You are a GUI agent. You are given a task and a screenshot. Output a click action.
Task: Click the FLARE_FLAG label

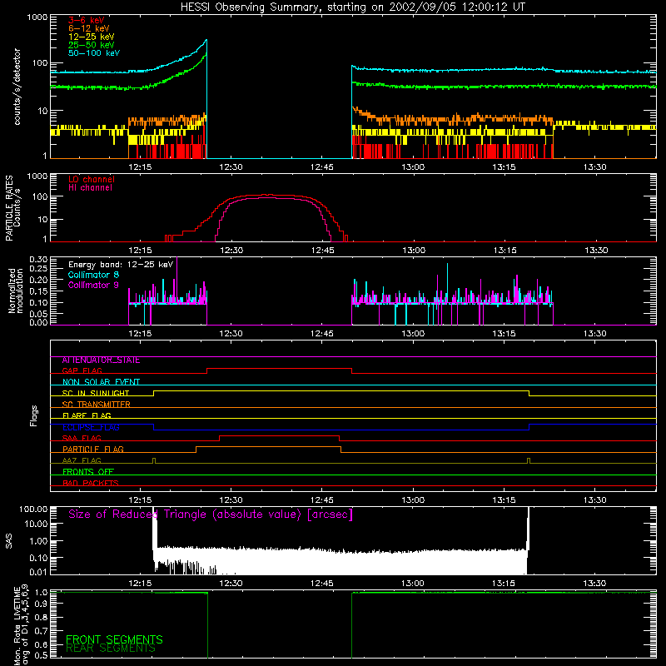pos(87,415)
